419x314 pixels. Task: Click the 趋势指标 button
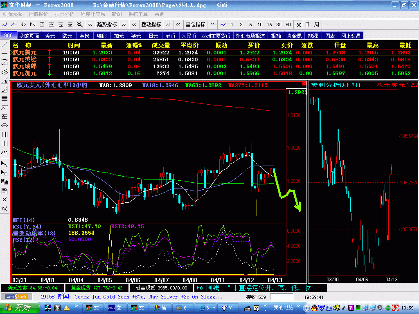click(107, 25)
